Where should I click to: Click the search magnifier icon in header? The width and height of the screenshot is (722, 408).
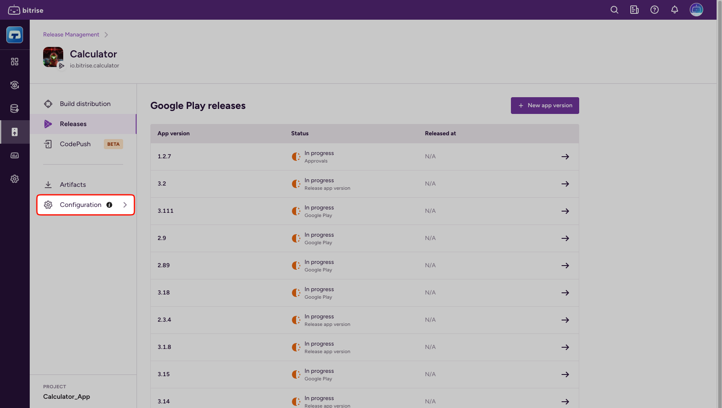pos(614,10)
